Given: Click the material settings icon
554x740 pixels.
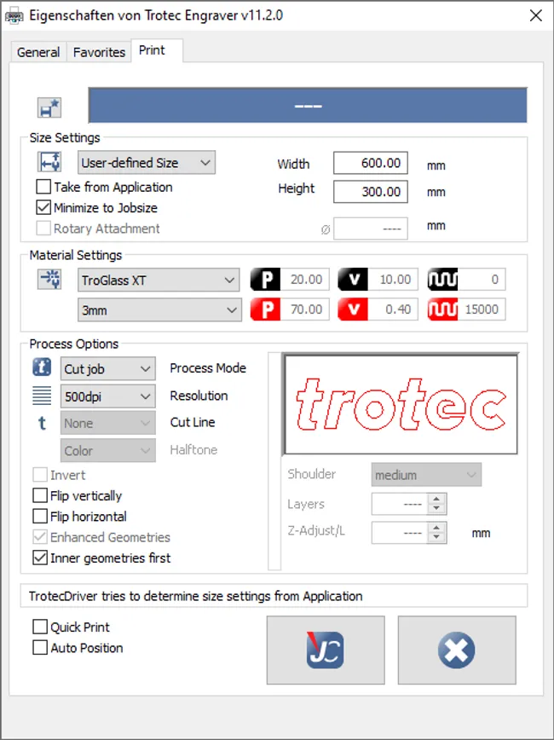Looking at the screenshot, I should point(49,280).
